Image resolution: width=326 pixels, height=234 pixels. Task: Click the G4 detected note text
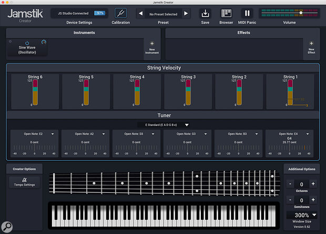pos(289,139)
